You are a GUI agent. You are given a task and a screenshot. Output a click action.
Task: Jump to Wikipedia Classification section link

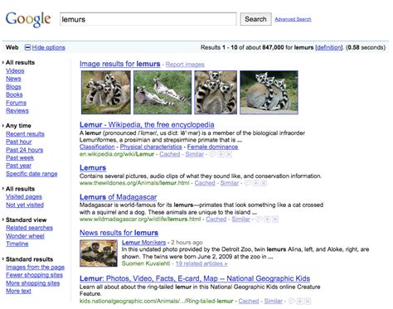(97, 147)
